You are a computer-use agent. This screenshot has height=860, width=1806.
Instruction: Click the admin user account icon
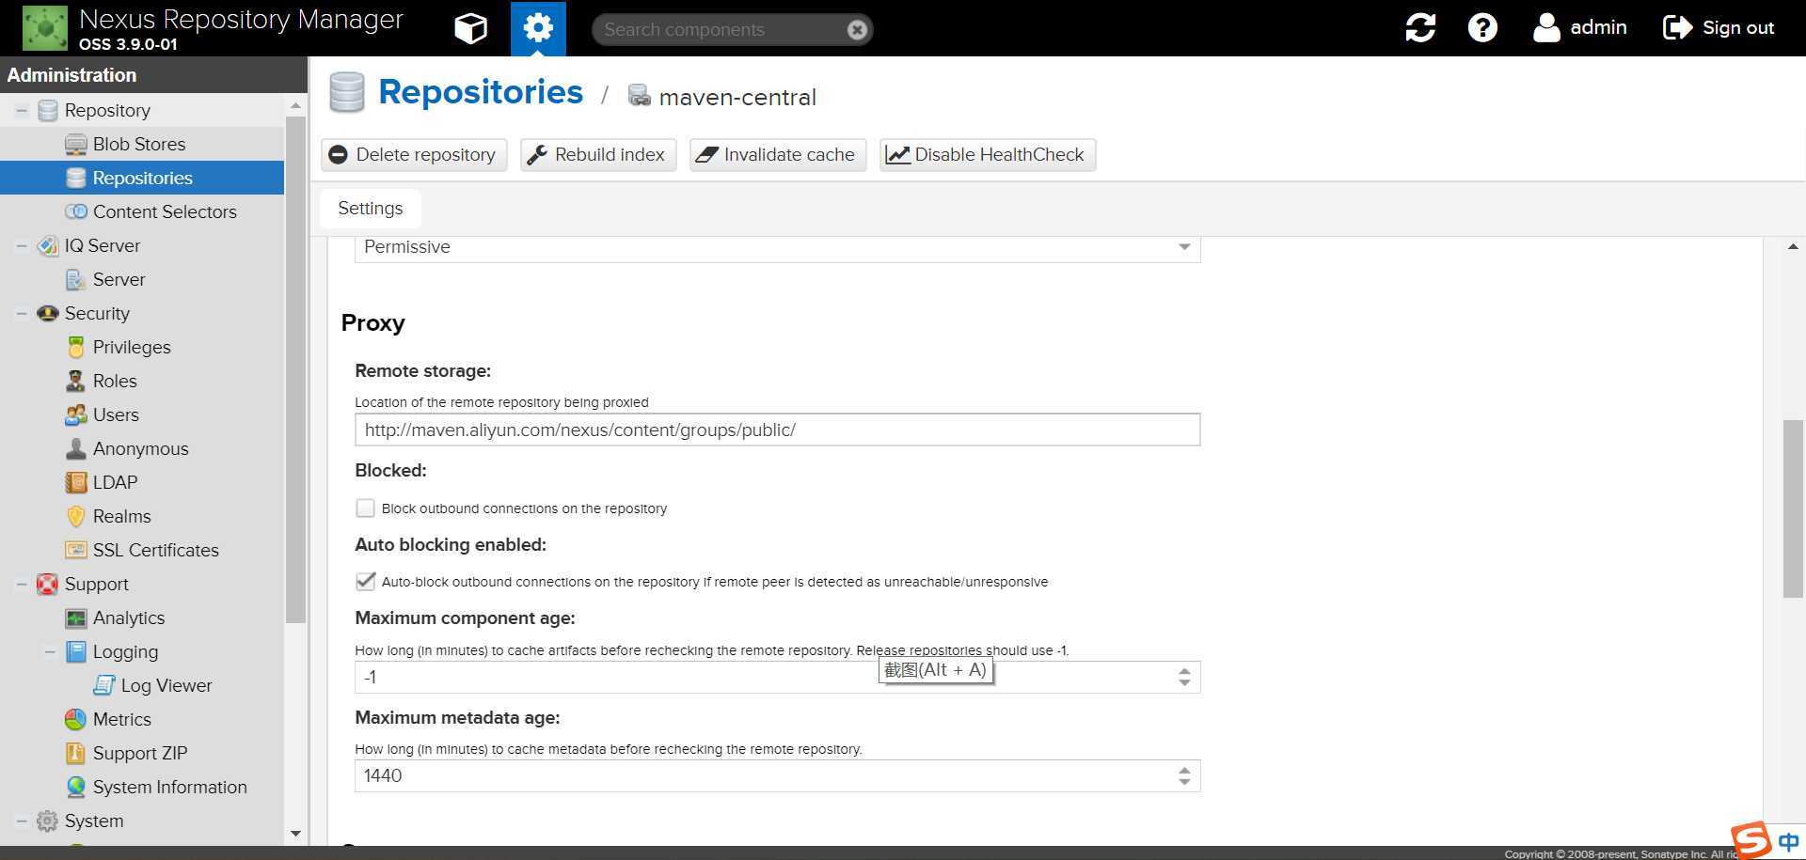[1546, 27]
